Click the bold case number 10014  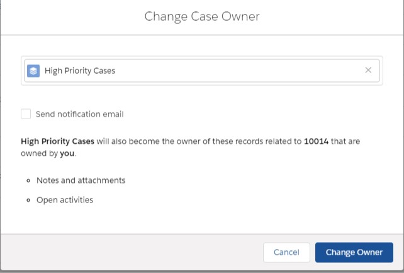316,141
